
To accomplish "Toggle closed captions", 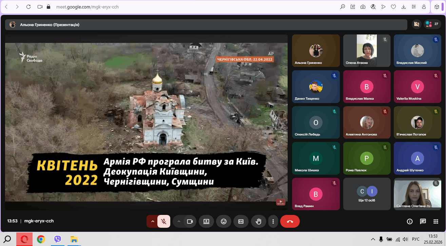I will click(241, 221).
